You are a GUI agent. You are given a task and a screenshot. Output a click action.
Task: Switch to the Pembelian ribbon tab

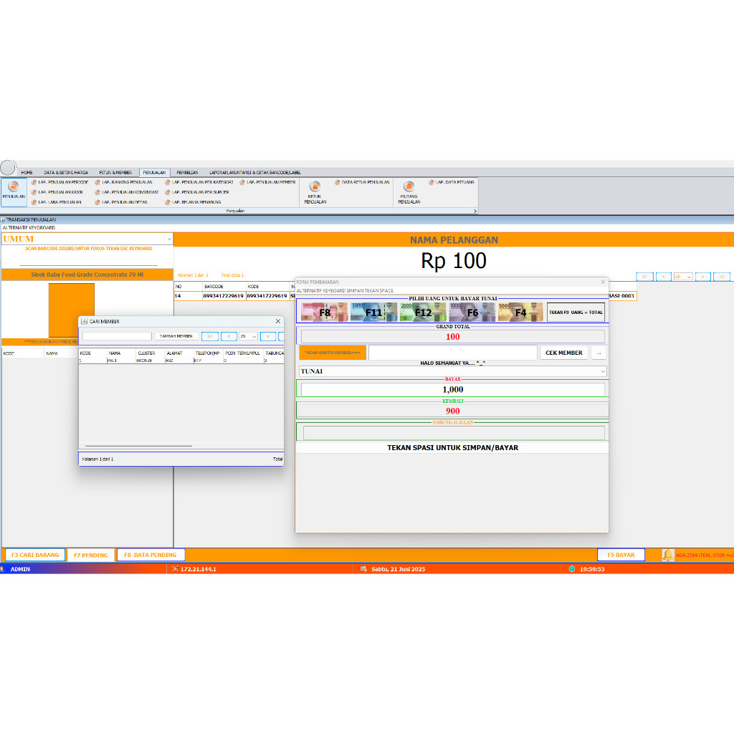click(x=187, y=173)
